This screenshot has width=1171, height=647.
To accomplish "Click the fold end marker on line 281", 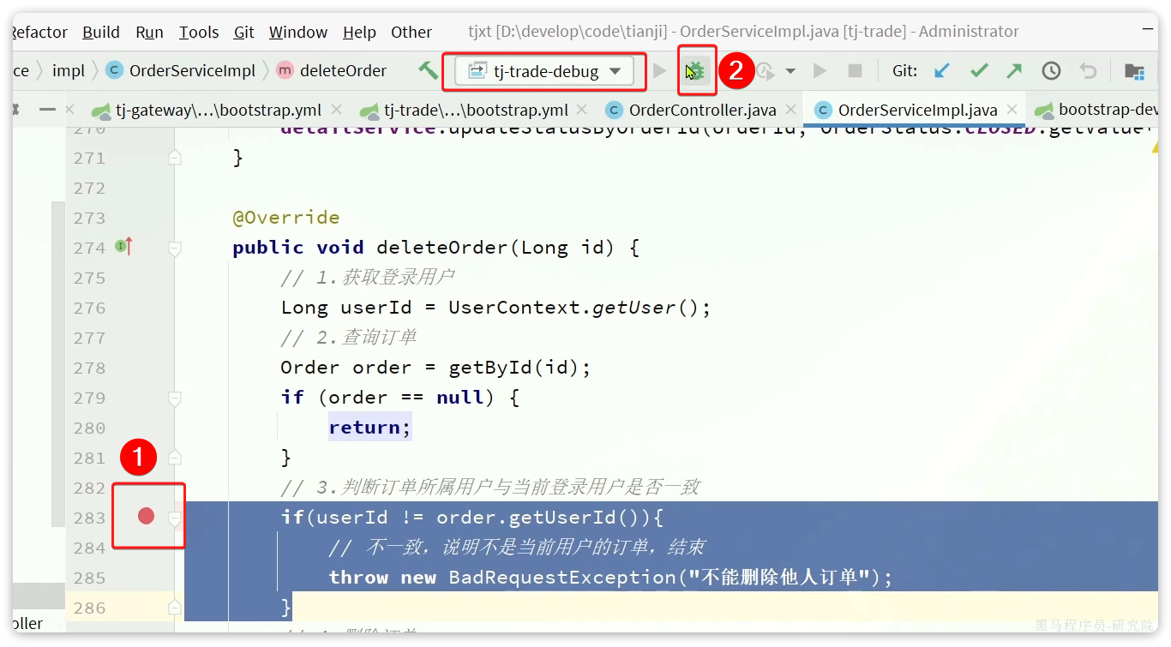I will point(175,457).
